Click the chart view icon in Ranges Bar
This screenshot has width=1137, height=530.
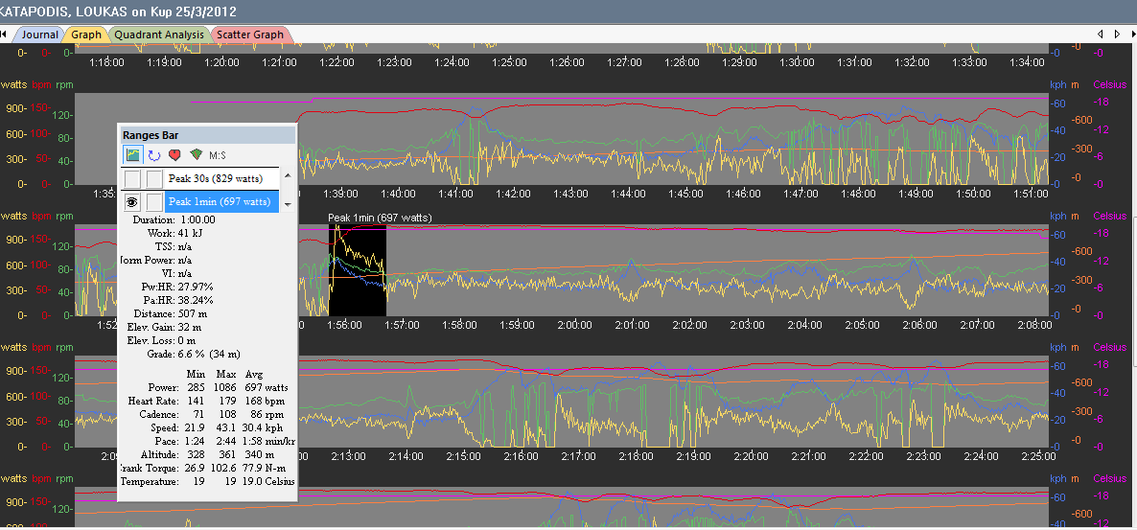click(132, 154)
